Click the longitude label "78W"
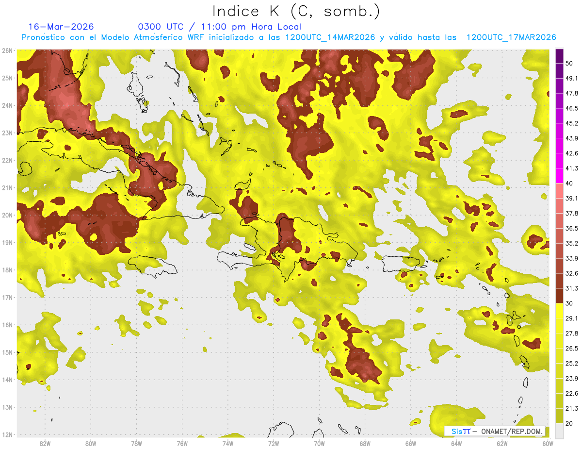 (136, 444)
